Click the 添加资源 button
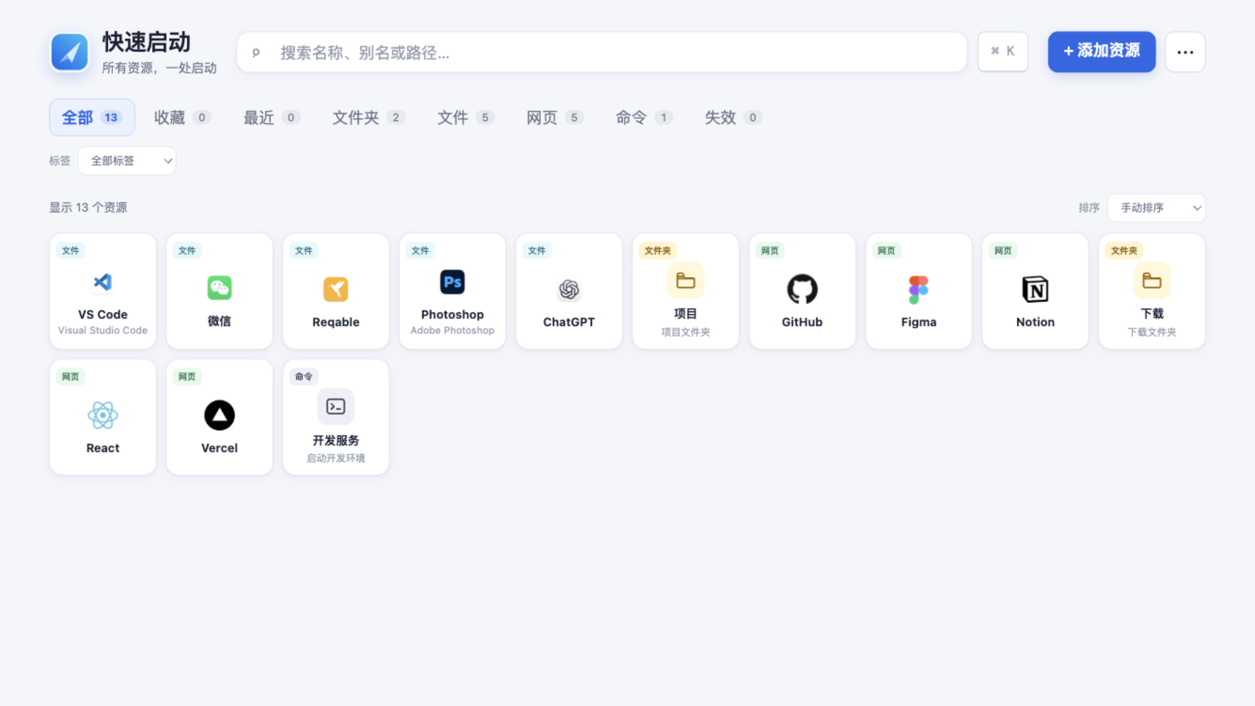Image resolution: width=1255 pixels, height=706 pixels. (1102, 51)
